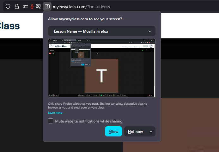This screenshot has width=219, height=152.
Task: Click the Allow button
Action: [x=113, y=132]
